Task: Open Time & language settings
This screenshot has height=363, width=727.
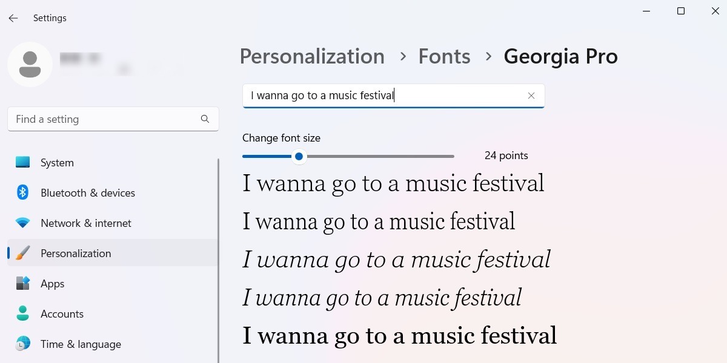Action: [x=81, y=344]
